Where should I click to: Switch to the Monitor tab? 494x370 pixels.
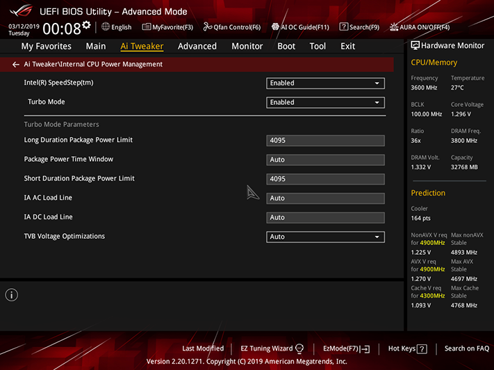(247, 47)
